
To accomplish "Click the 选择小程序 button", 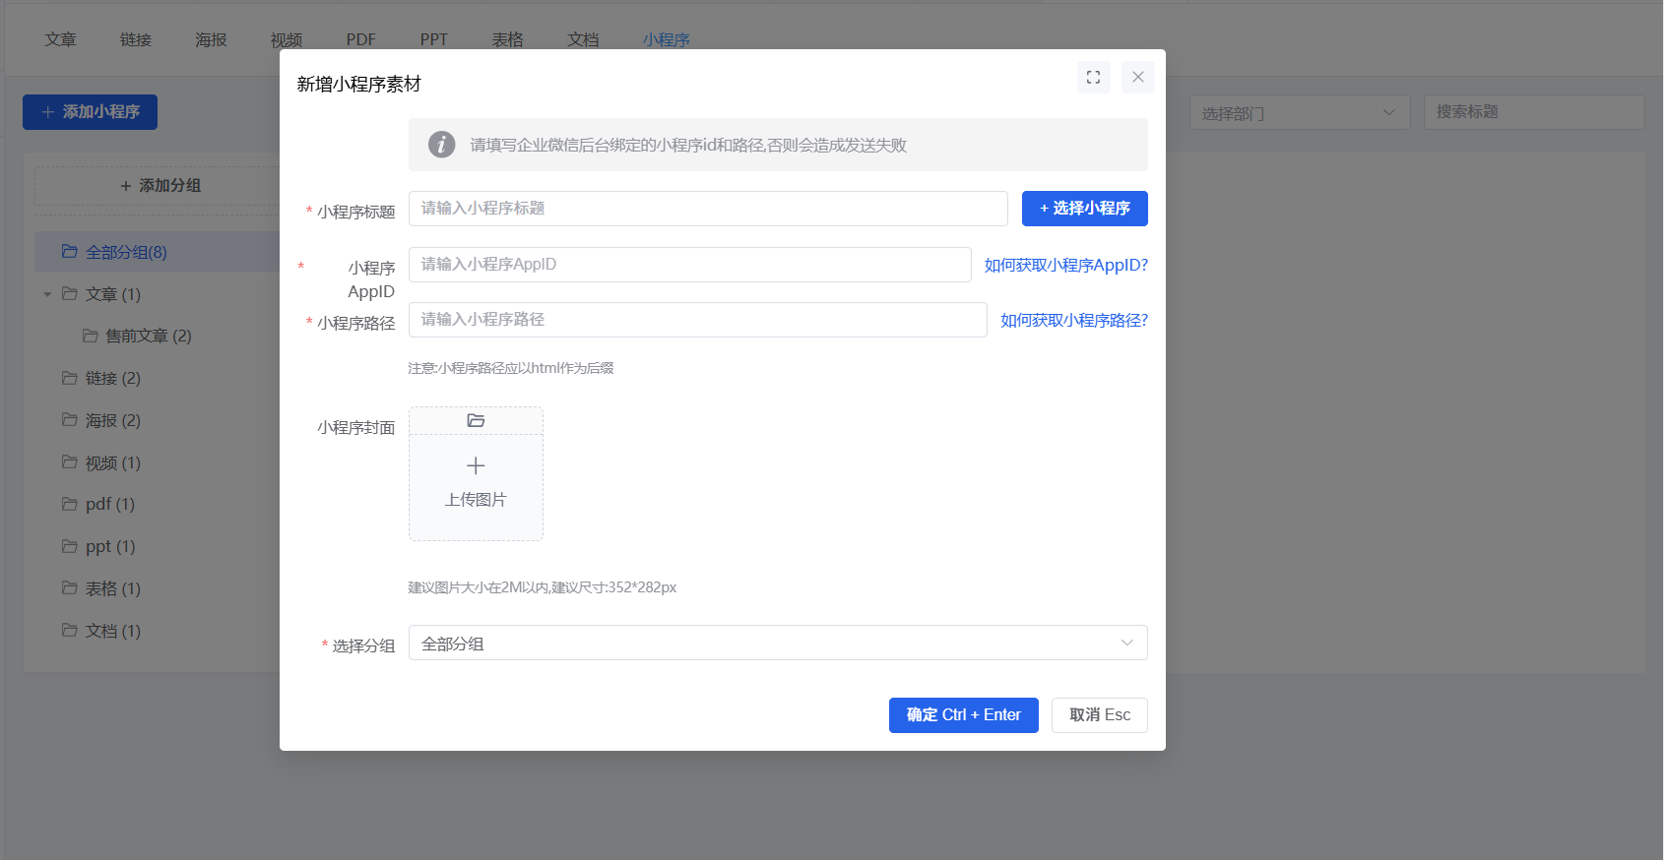I will point(1085,209).
